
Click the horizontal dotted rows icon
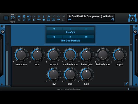29,20
